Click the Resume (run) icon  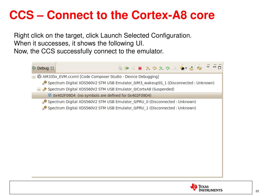click(127, 68)
